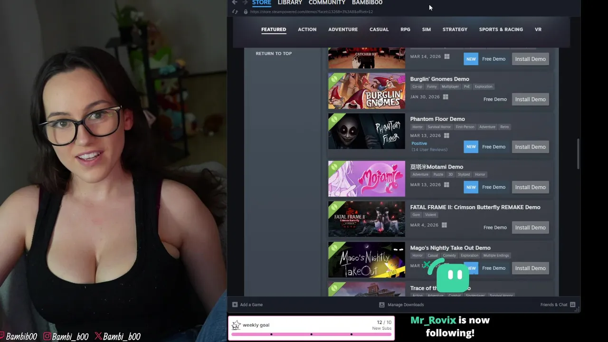
Task: Click the Add a Game plus icon
Action: tap(235, 304)
